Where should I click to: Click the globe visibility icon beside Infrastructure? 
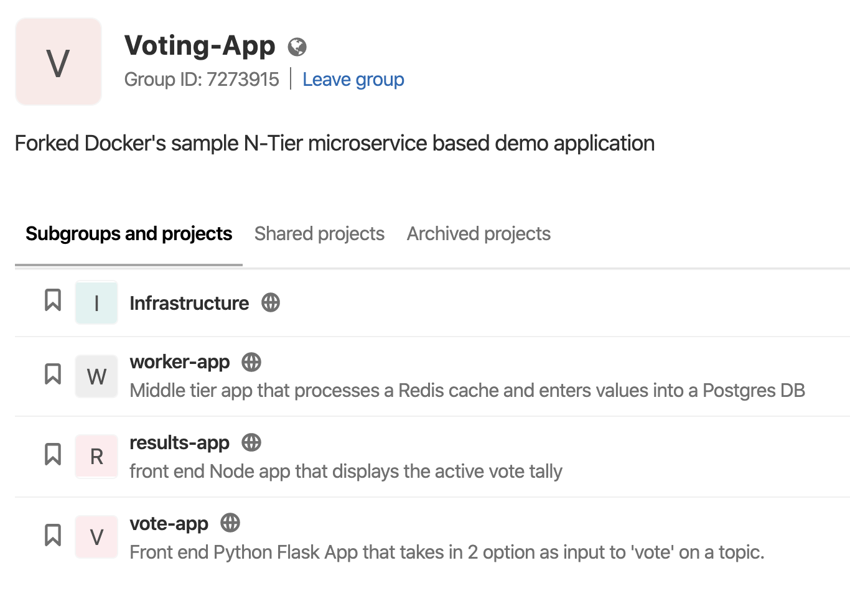tap(271, 303)
